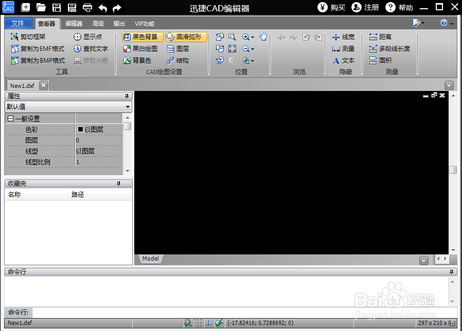This screenshot has height=331, width=462.
Task: Toggle the 显示点 show points option
Action: [88, 37]
